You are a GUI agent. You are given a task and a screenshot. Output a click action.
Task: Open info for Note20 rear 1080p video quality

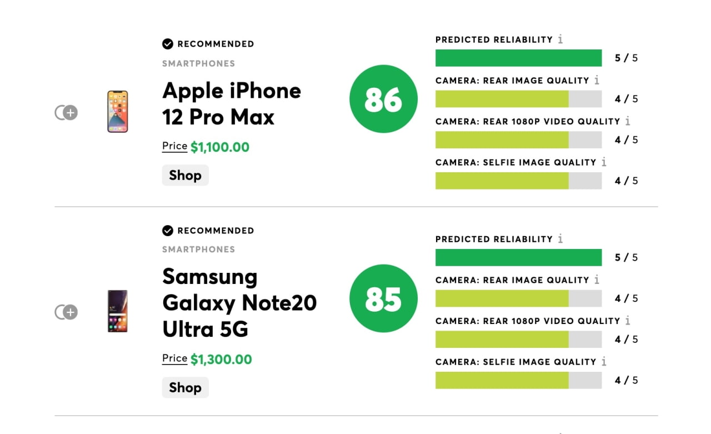coord(628,321)
